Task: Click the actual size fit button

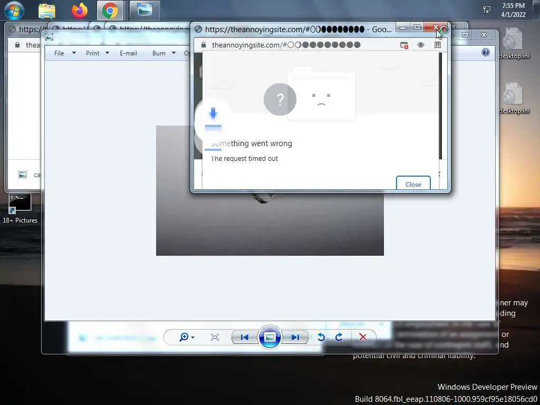Action: pyautogui.click(x=215, y=337)
